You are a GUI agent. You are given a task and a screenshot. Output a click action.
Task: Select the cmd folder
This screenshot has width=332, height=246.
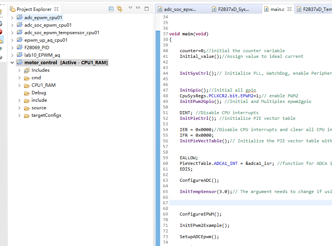coord(36,78)
